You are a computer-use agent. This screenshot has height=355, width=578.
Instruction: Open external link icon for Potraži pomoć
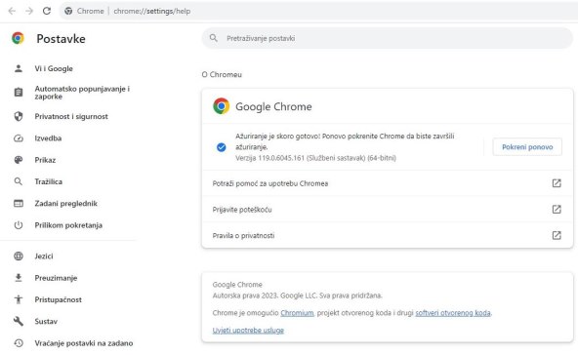click(x=557, y=183)
